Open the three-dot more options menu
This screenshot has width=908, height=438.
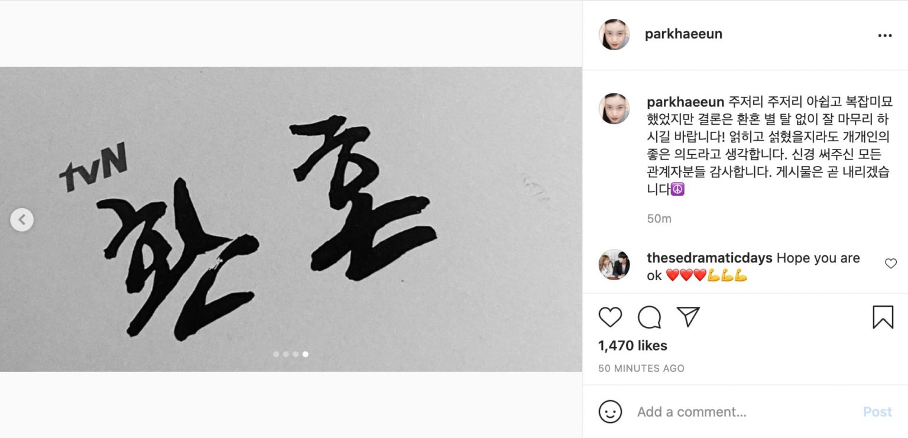pyautogui.click(x=885, y=35)
